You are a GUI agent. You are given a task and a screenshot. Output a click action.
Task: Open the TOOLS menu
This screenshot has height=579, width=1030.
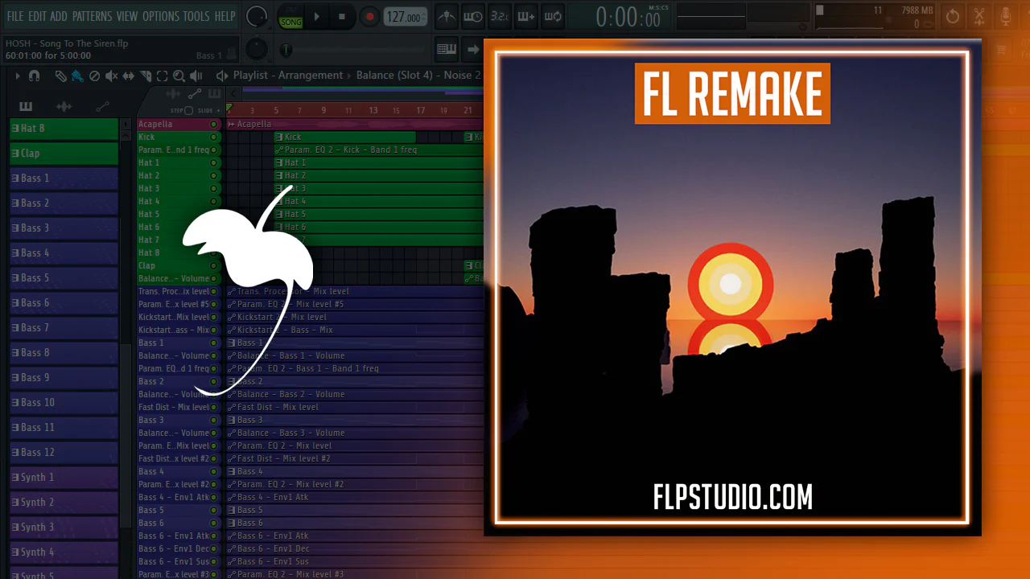coord(196,16)
